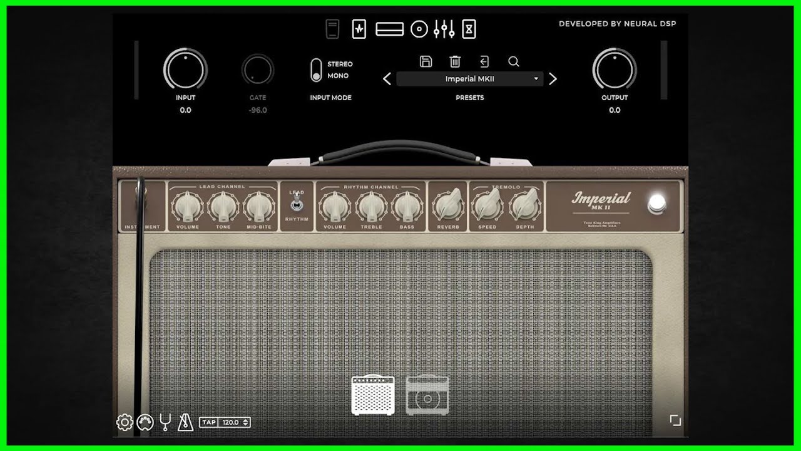Click the REVERB knob

pyautogui.click(x=448, y=205)
